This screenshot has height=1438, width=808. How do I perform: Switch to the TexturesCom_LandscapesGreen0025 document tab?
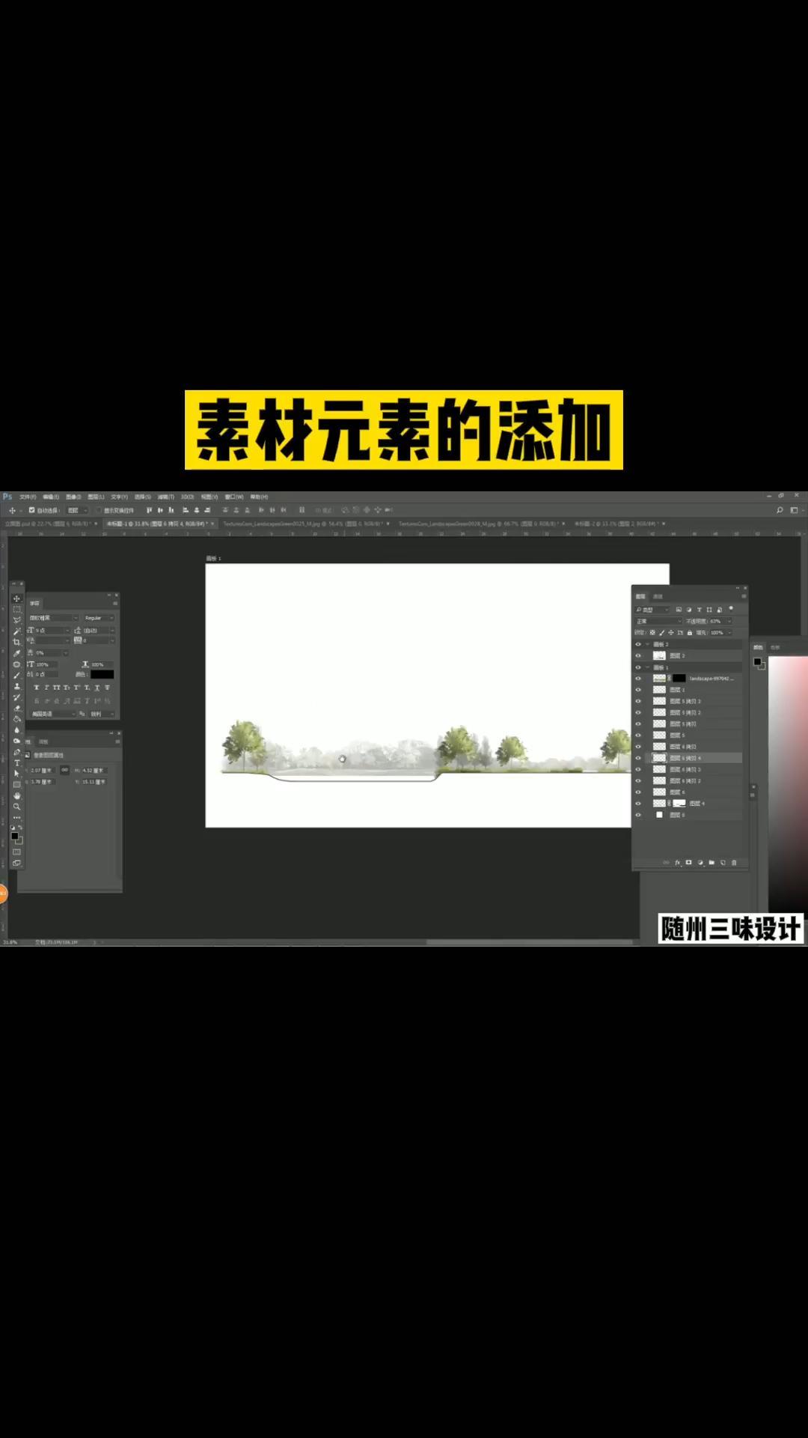tap(303, 524)
